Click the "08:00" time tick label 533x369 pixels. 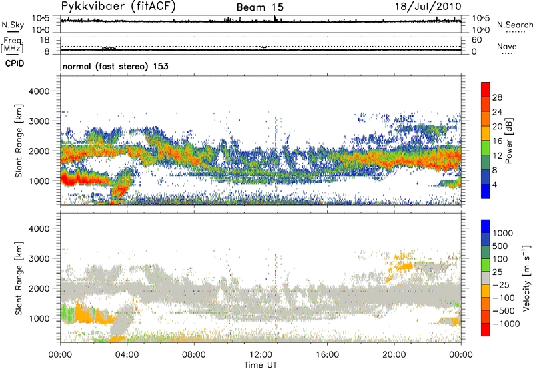click(194, 355)
